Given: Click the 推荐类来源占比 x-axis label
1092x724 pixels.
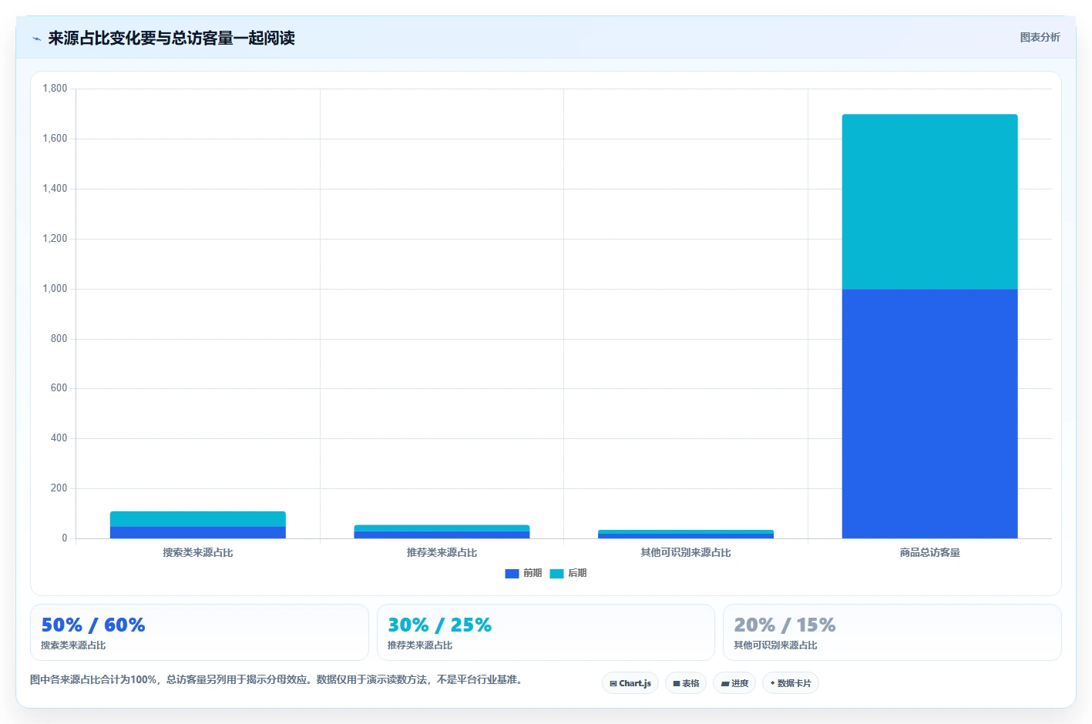Looking at the screenshot, I should [x=442, y=552].
